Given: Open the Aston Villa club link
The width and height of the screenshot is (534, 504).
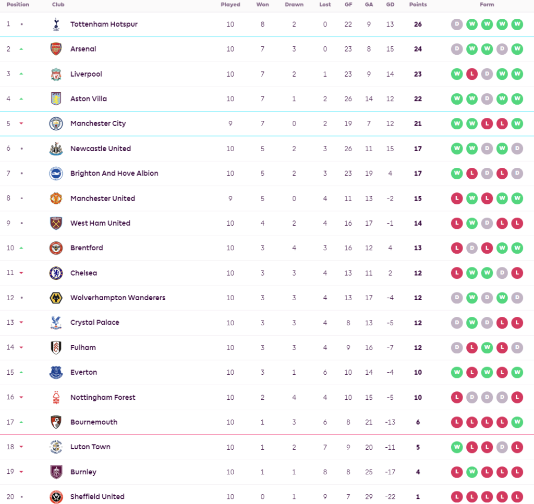Looking at the screenshot, I should [x=89, y=99].
